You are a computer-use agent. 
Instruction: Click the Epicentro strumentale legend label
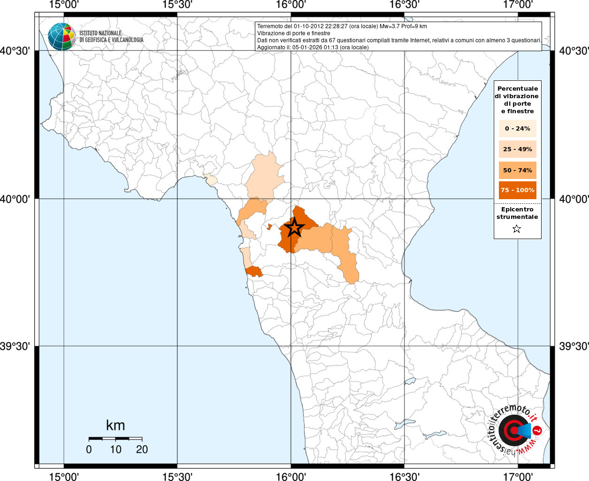click(517, 213)
